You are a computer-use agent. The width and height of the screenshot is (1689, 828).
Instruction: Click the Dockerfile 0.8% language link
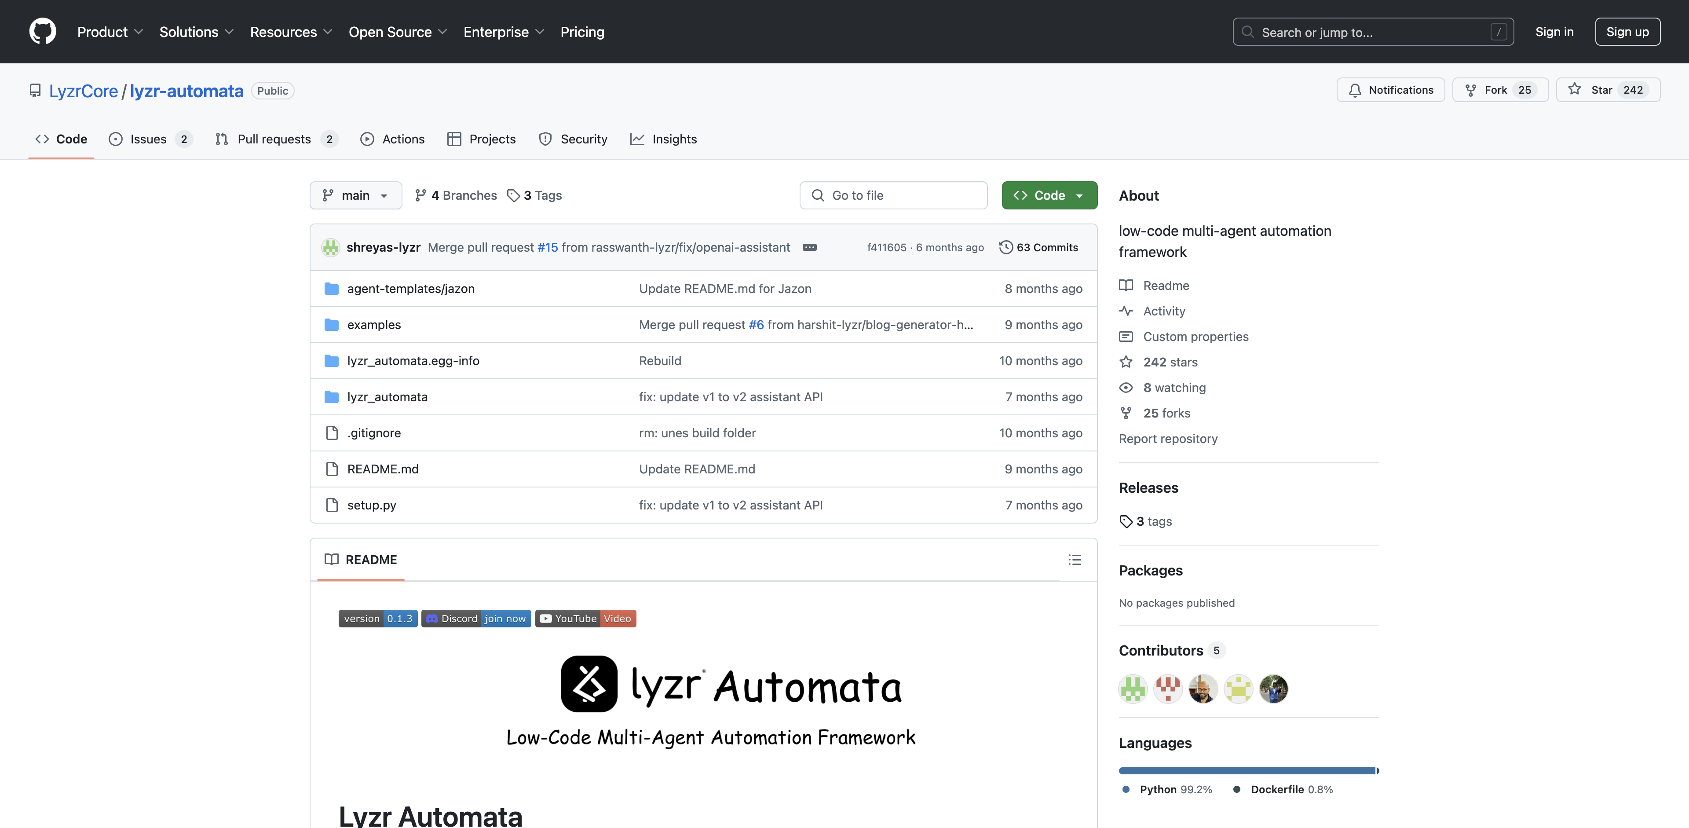point(1283,789)
